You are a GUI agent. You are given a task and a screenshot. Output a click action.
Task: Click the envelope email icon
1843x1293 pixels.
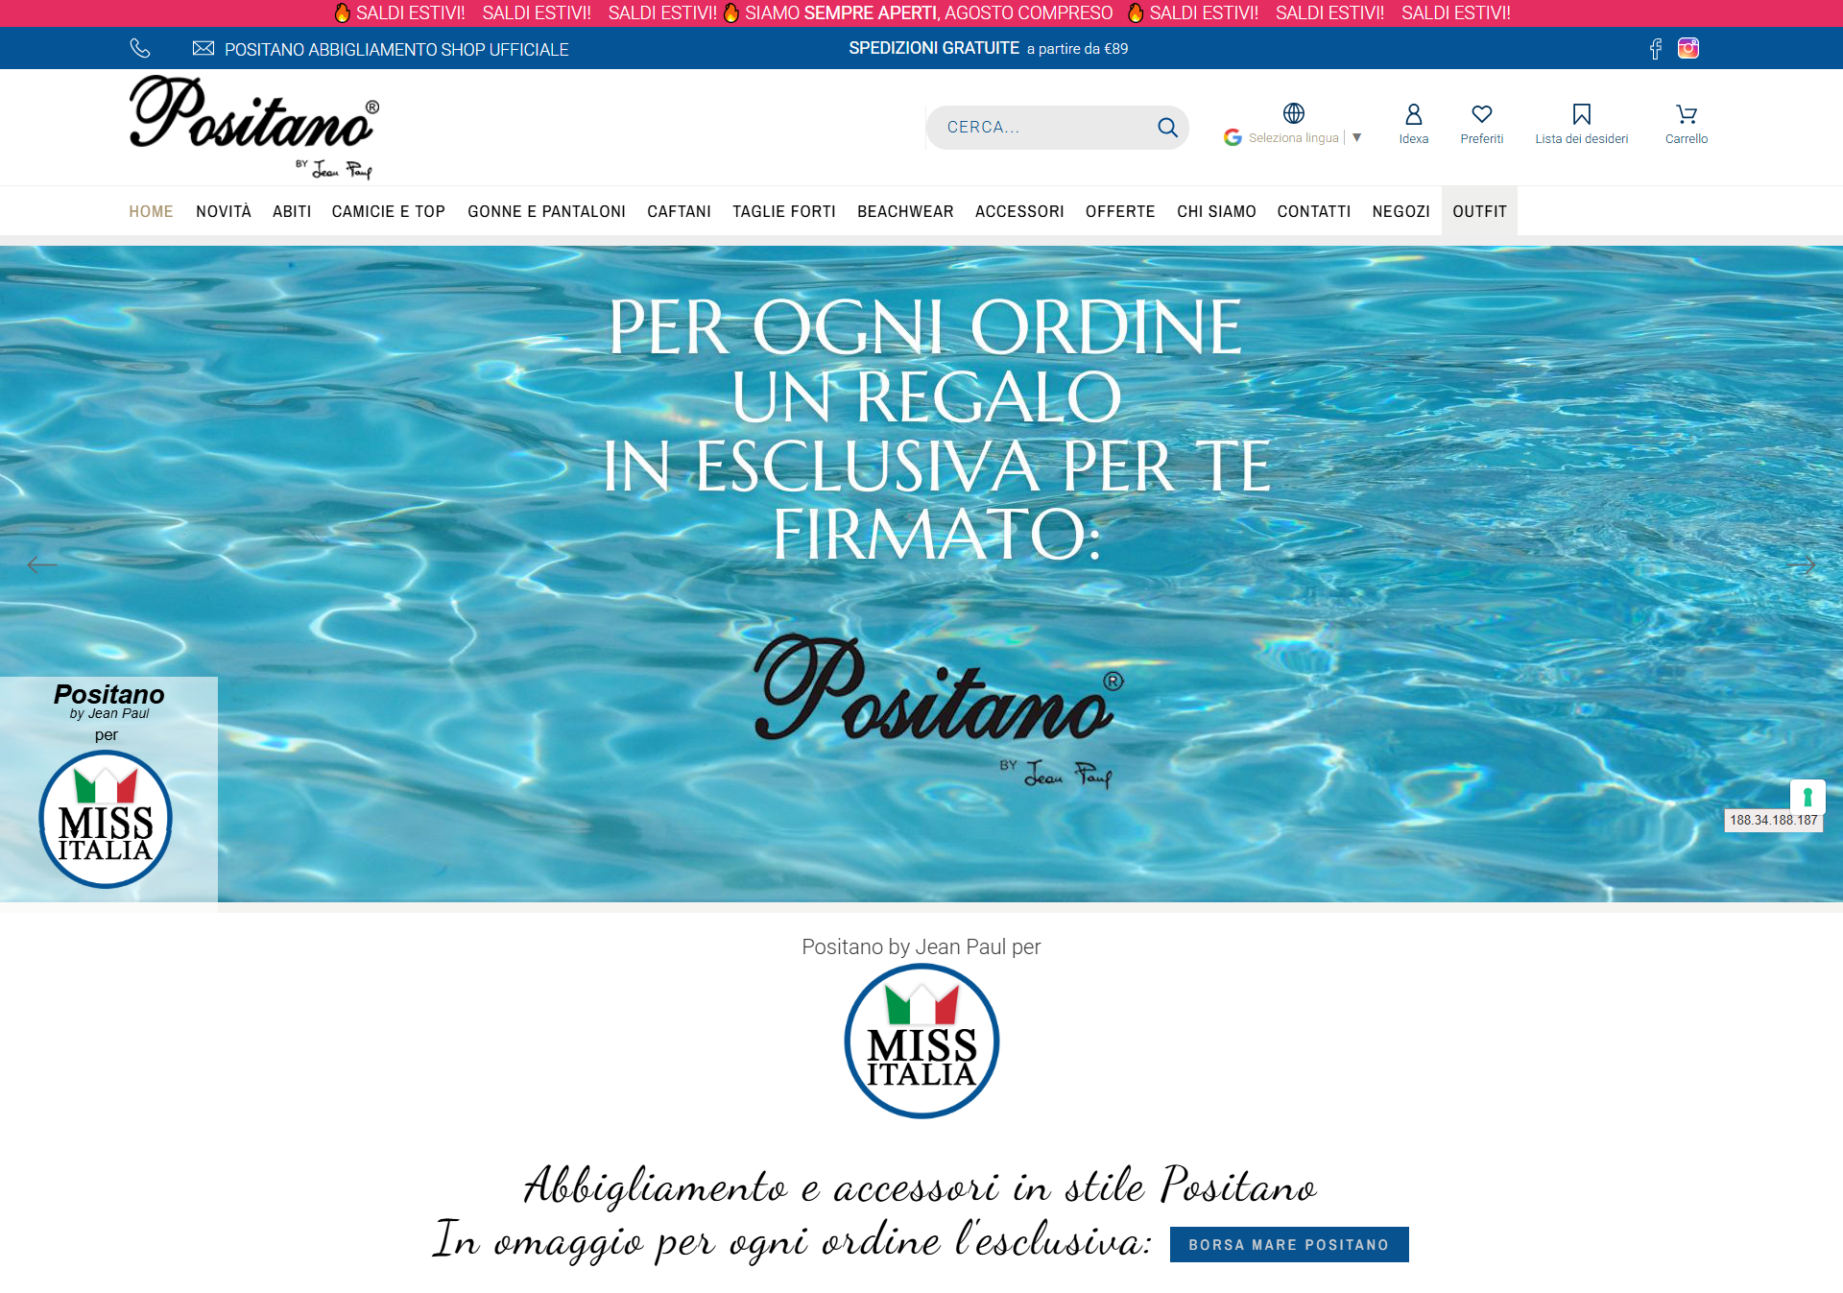click(x=203, y=48)
